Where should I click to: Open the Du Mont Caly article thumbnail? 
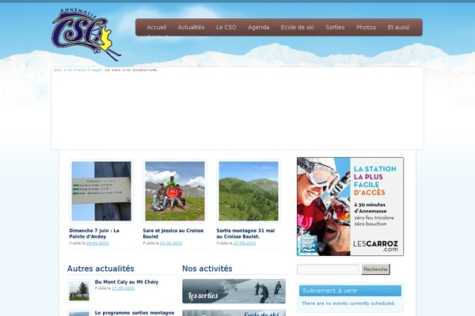pyautogui.click(x=79, y=291)
